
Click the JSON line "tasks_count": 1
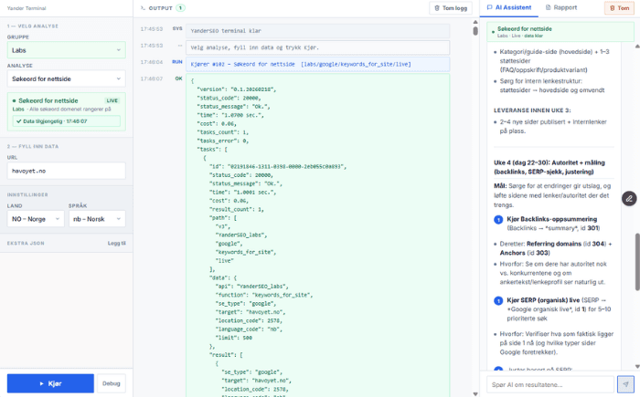(x=223, y=132)
